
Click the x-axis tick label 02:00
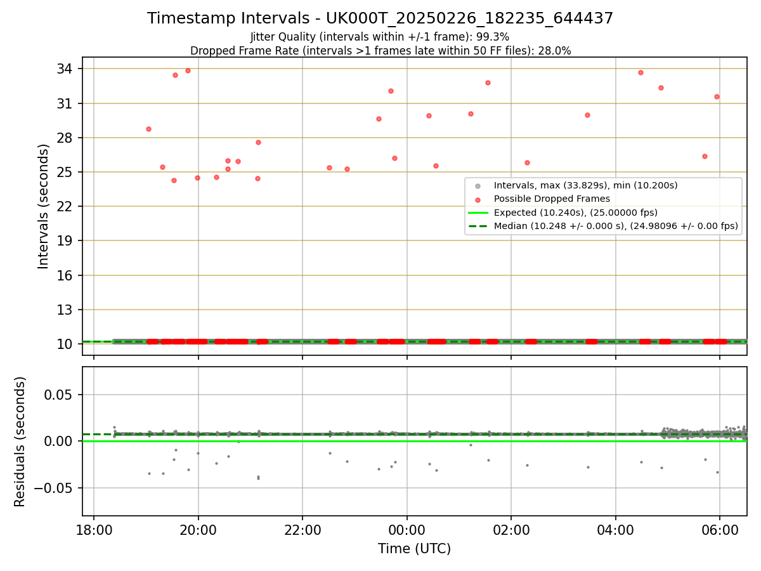click(x=511, y=530)
